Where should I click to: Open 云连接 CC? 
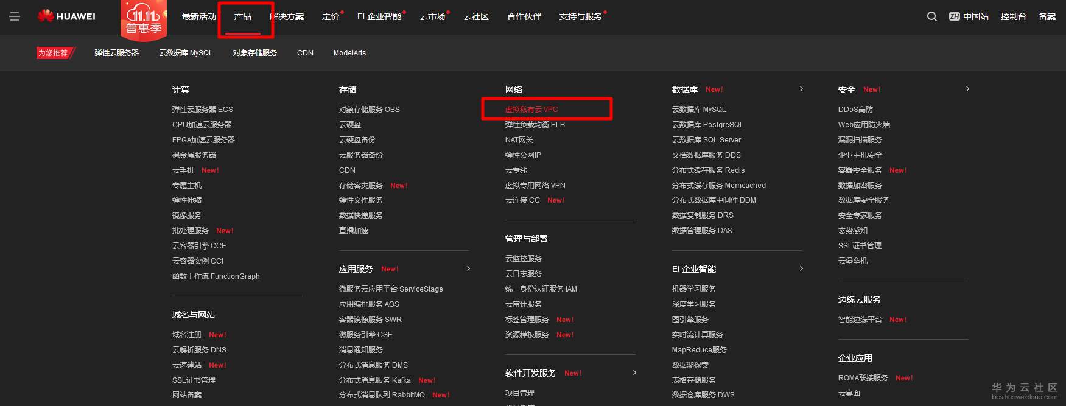pos(522,200)
